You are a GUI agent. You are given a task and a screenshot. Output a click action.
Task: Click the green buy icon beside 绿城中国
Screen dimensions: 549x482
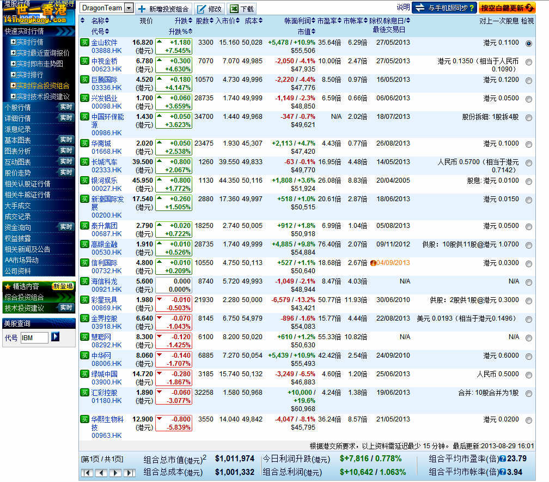pos(84,374)
